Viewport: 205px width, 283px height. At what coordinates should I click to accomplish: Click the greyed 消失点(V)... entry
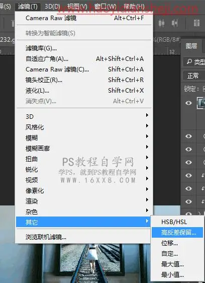(x=84, y=101)
